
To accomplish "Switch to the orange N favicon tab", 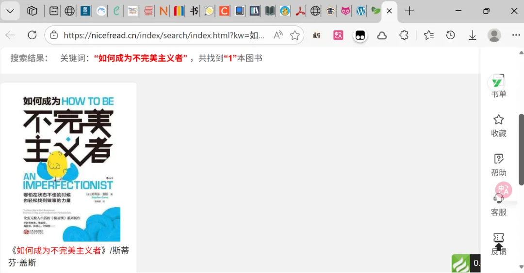I will (x=164, y=11).
